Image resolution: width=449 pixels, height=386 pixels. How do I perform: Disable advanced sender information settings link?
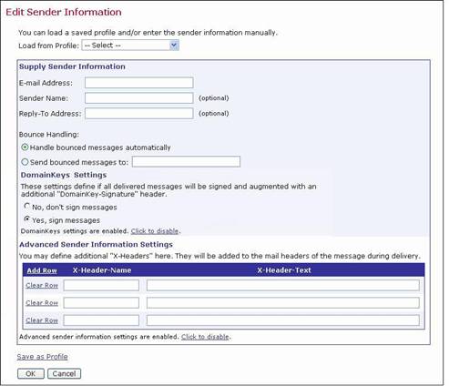pyautogui.click(x=205, y=337)
